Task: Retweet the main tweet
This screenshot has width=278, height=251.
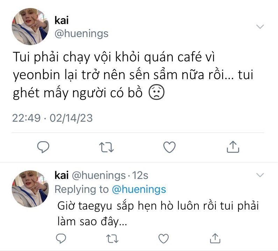Action: point(107,147)
